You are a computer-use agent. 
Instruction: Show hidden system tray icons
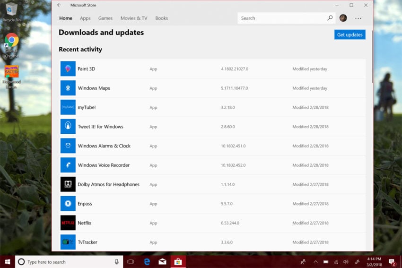point(315,261)
